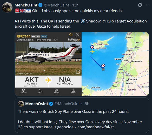Expand the aircraft photo with external-link icon

[78, 72]
